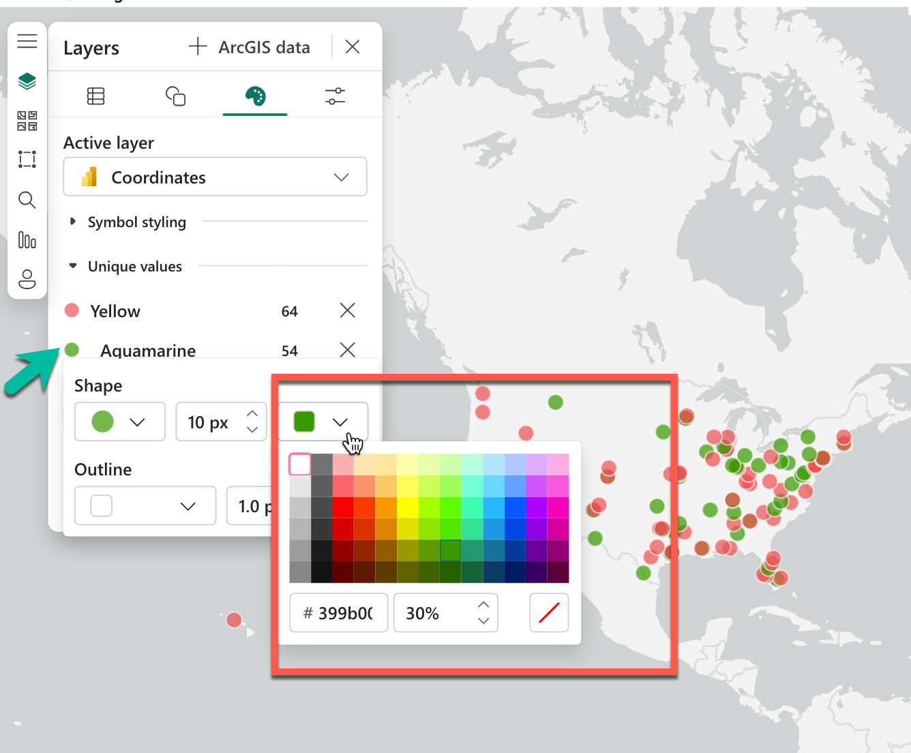Open the Outline color dropdown
Viewport: 911px width, 753px height.
(145, 505)
